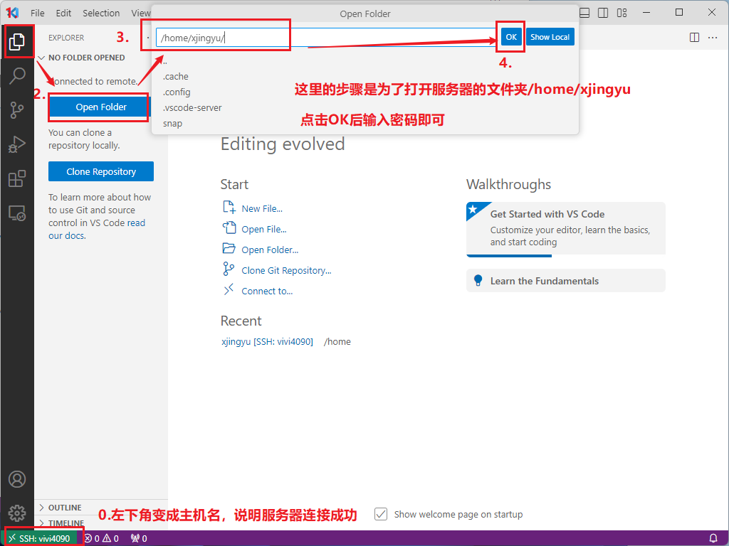Open the View menu

pos(140,13)
